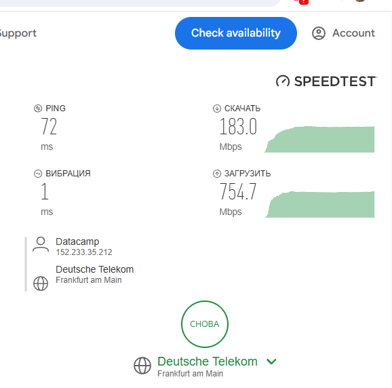Click the ВИБРАЦИЯ jitter icon
The width and height of the screenshot is (392, 388).
tap(38, 174)
